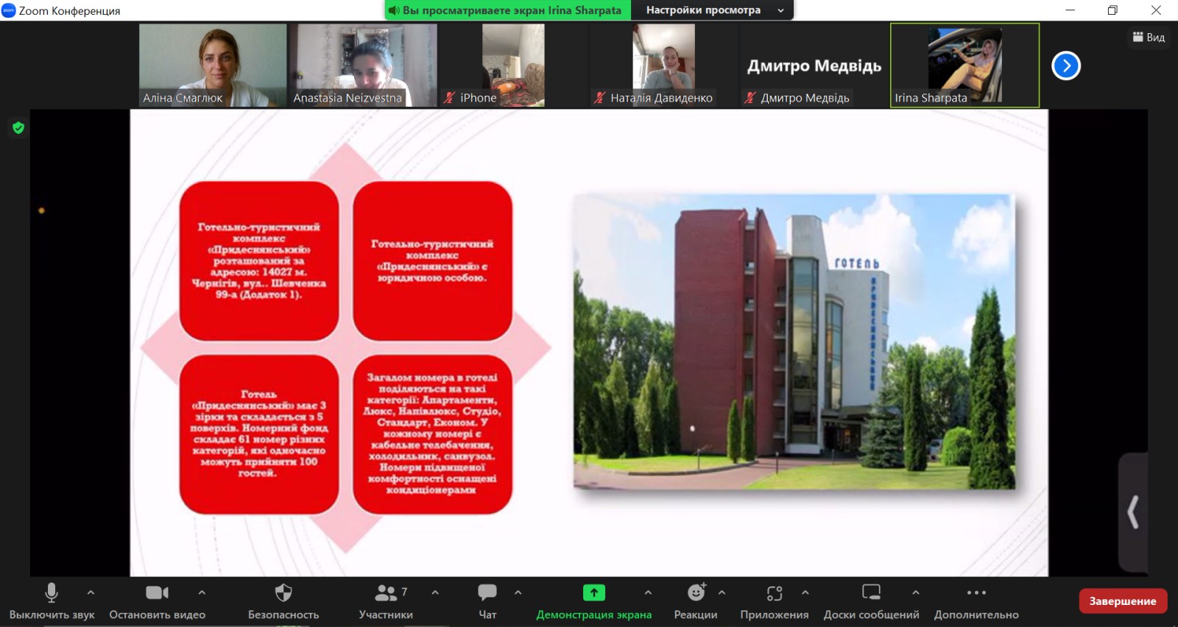Click muted mic icon on Дмитро Медвідь tile
Screen dimensions: 1178x627
point(750,98)
